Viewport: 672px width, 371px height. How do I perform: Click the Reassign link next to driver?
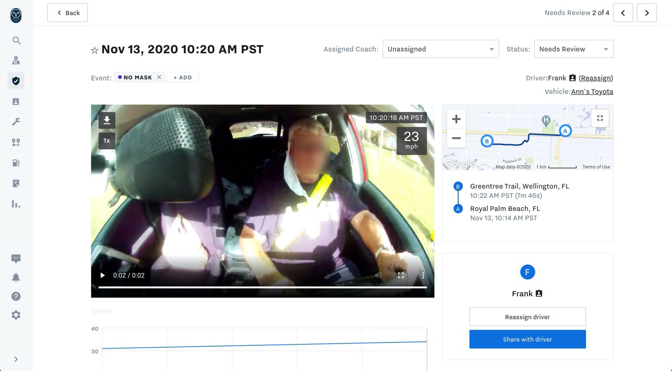coord(596,78)
